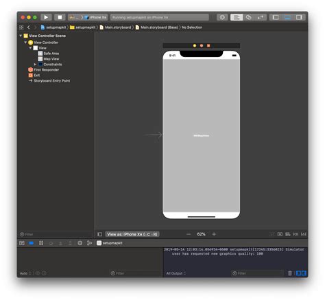Select the Map View on canvas
The height and width of the screenshot is (300, 325).
coord(202,136)
